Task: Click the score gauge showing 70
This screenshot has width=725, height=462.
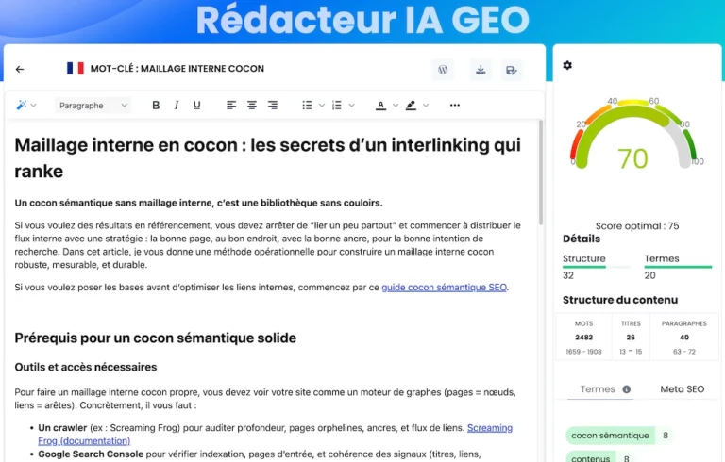Action: pyautogui.click(x=632, y=135)
